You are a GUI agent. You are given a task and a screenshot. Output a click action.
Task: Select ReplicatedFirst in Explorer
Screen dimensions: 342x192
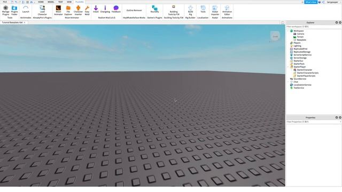point(300,49)
